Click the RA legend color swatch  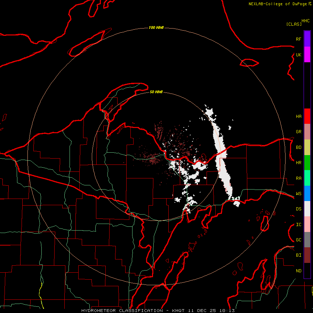(x=307, y=178)
